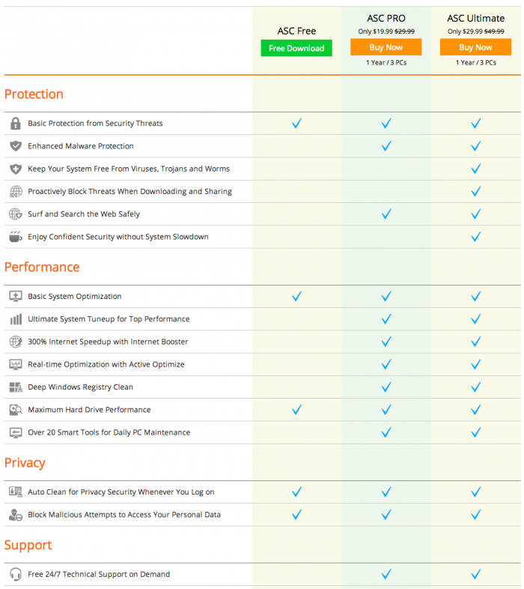
Task: Click the ASC PRO checkmark for Surf and Search the Web
Action: [x=386, y=214]
